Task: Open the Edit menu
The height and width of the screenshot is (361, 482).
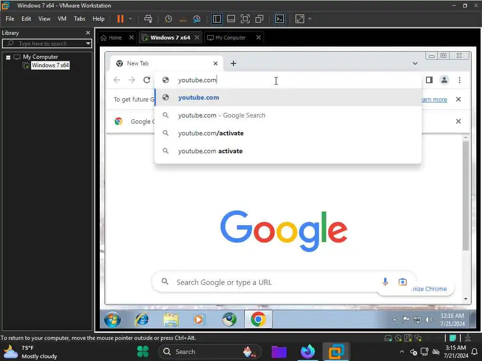Action: [x=26, y=19]
